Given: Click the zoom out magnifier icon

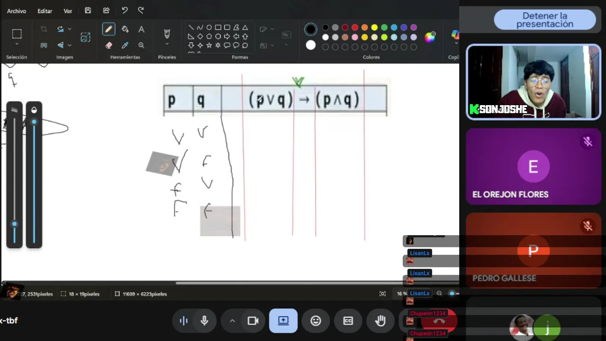Looking at the screenshot, I should point(439,294).
